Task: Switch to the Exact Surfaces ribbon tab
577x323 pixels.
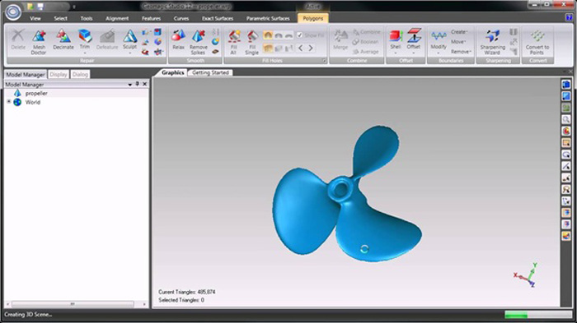Action: 218,18
